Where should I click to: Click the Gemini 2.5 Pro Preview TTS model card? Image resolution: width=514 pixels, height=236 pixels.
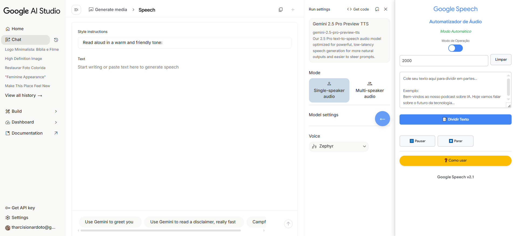(349, 40)
